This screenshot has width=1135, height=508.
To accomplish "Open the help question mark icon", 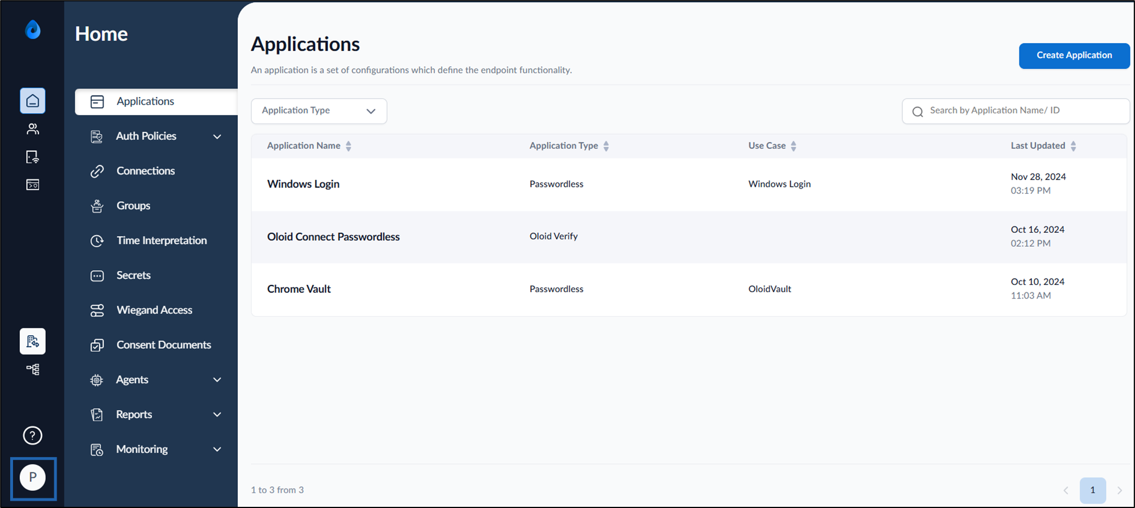I will coord(33,436).
